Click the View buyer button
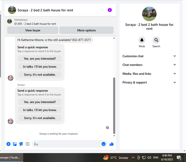This screenshot has height=162, width=186. (33, 30)
